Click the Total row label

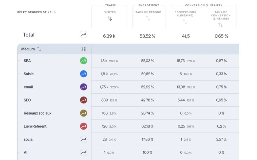pyautogui.click(x=29, y=35)
